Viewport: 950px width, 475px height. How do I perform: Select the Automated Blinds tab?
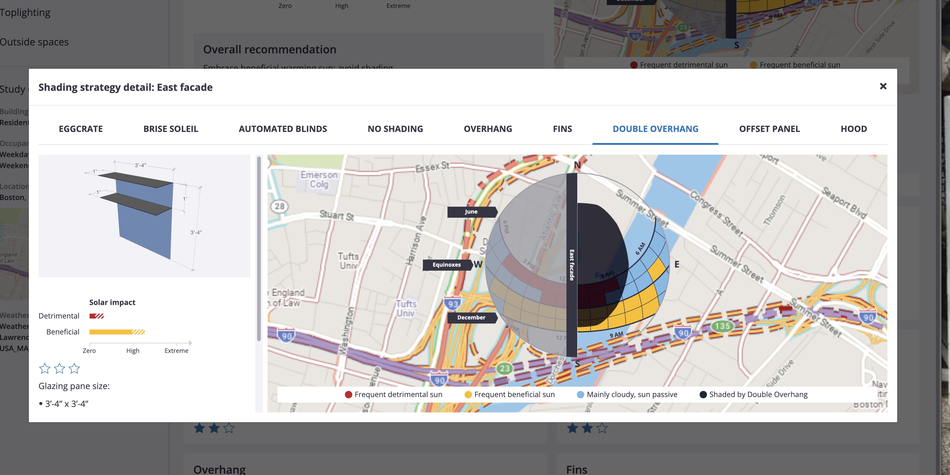(x=283, y=129)
